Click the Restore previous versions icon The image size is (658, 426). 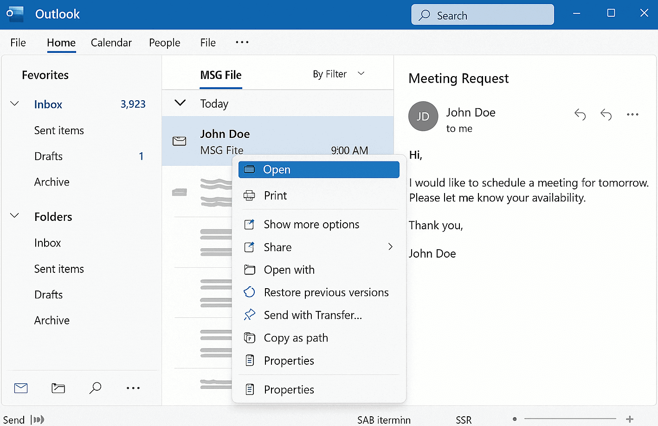249,292
